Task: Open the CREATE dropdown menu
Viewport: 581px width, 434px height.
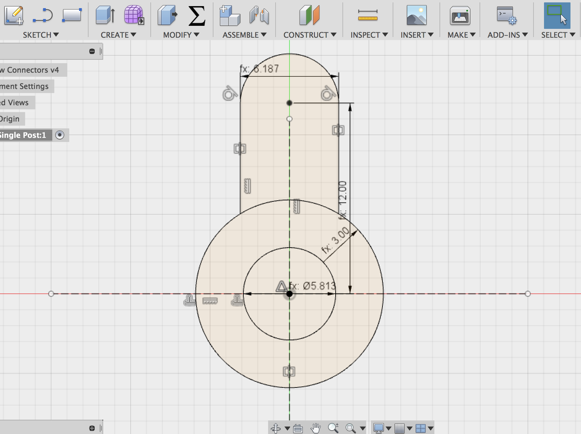Action: [118, 35]
